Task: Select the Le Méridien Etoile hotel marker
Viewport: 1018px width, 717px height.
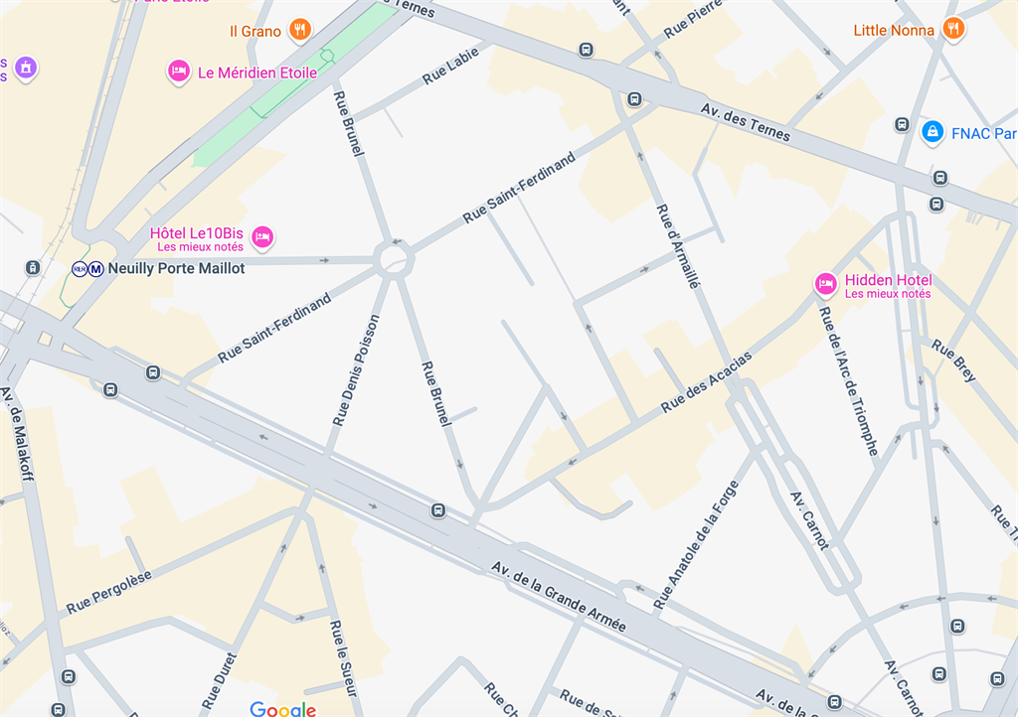Action: click(x=179, y=71)
